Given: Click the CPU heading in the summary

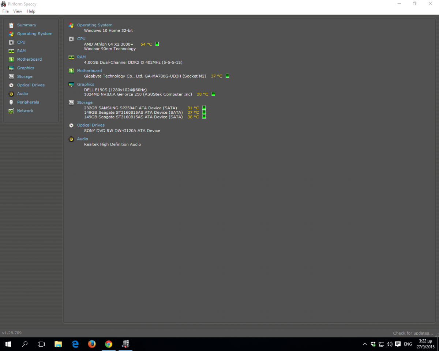Looking at the screenshot, I should click(81, 39).
